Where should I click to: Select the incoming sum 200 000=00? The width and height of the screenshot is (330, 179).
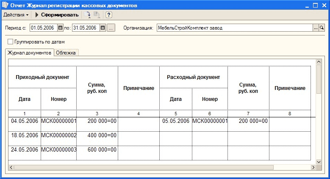pyautogui.click(x=97, y=125)
